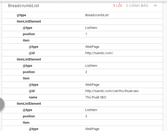Click the item row under position 2
The image size is (167, 131).
point(26,78)
